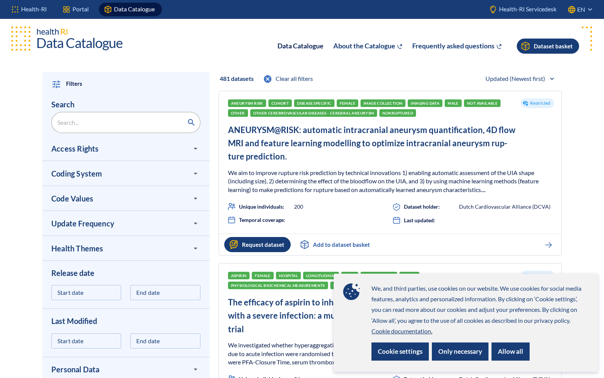The width and height of the screenshot is (604, 378).
Task: Click the IMAGING DATA tag
Action: (425, 103)
